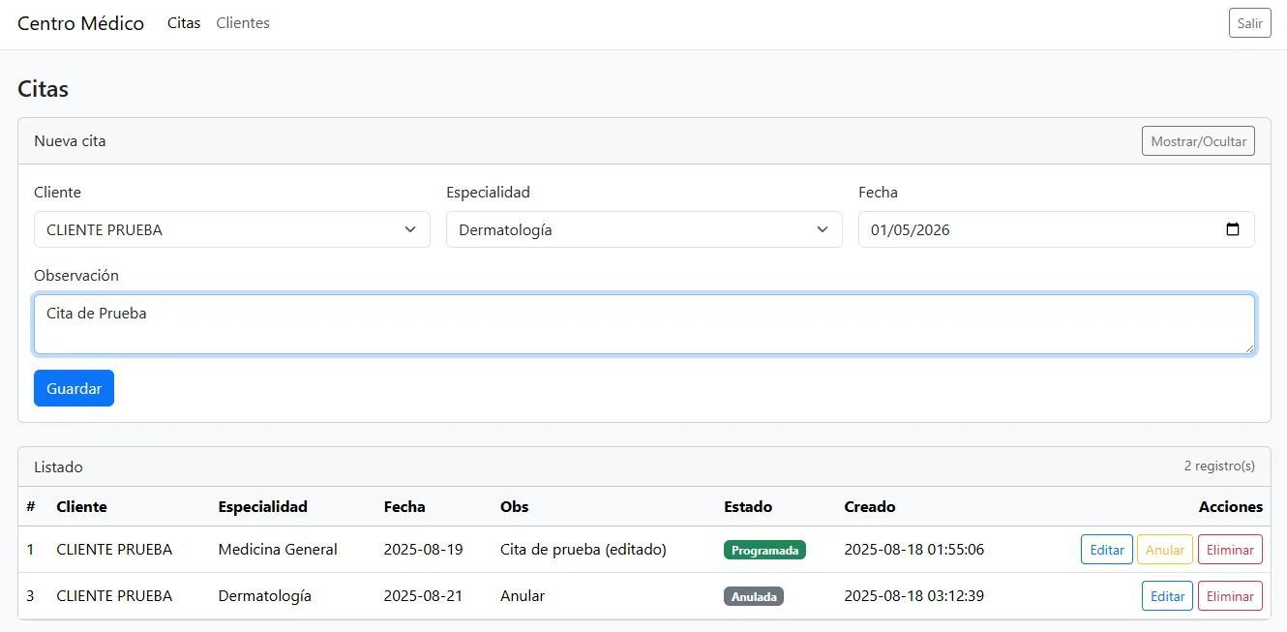Click inside the Observación text area
Image resolution: width=1287 pixels, height=632 pixels.
tap(643, 323)
